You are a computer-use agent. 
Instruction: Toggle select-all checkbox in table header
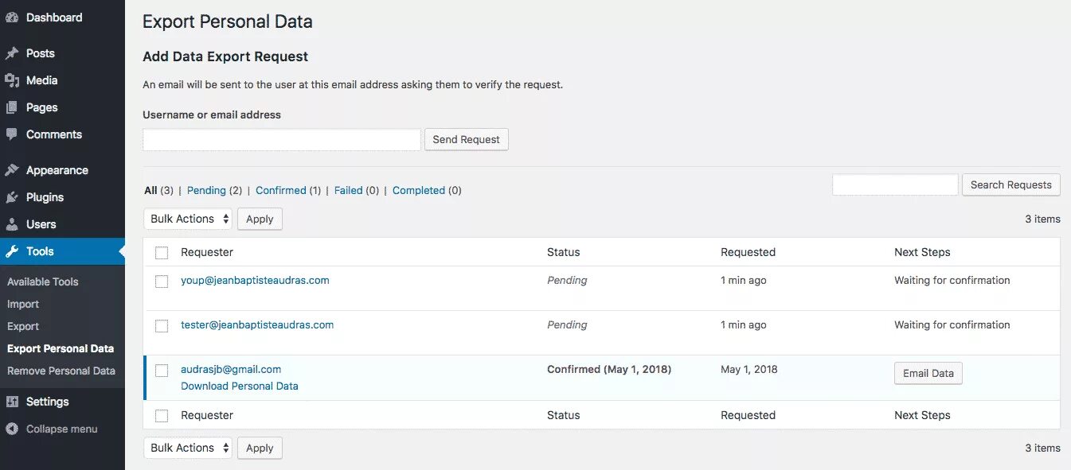(162, 253)
